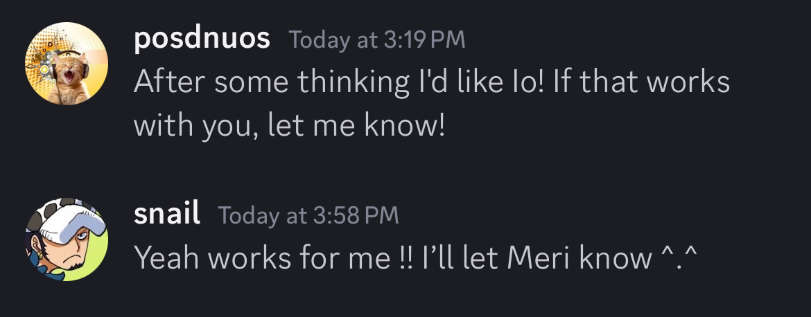Image resolution: width=811 pixels, height=317 pixels.
Task: Click the "Today at 3:19 PM" timestamp
Action: point(376,40)
